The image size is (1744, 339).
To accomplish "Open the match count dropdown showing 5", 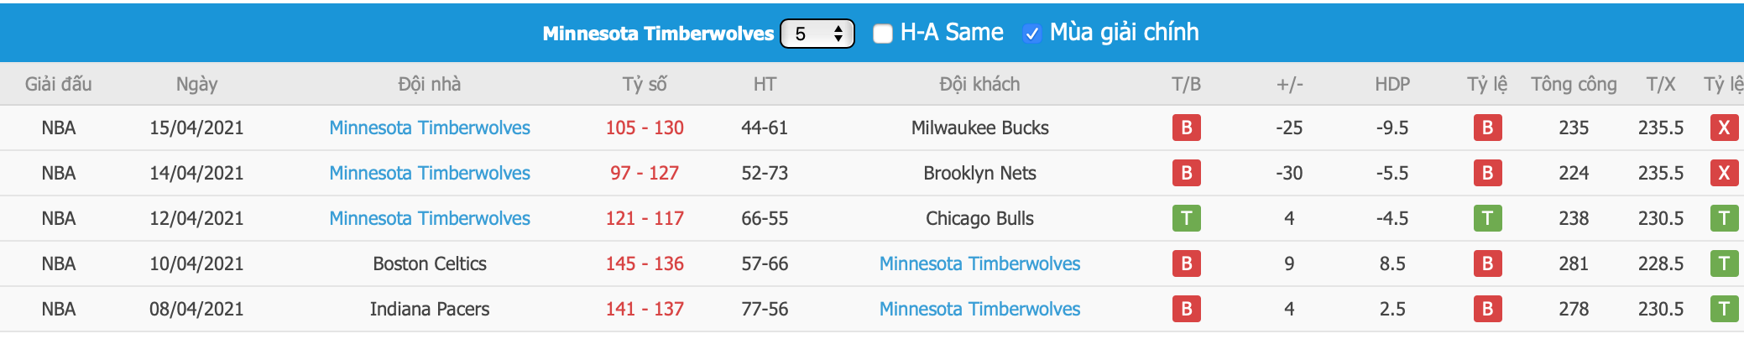I will [x=817, y=34].
